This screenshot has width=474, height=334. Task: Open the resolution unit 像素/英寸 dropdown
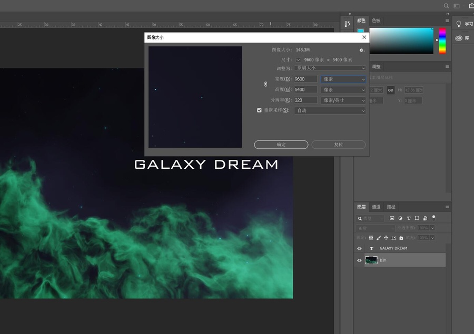tap(343, 100)
